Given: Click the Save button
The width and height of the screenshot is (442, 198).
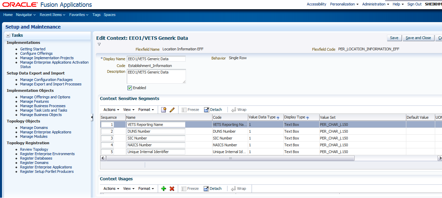Looking at the screenshot, I should (x=394, y=38).
